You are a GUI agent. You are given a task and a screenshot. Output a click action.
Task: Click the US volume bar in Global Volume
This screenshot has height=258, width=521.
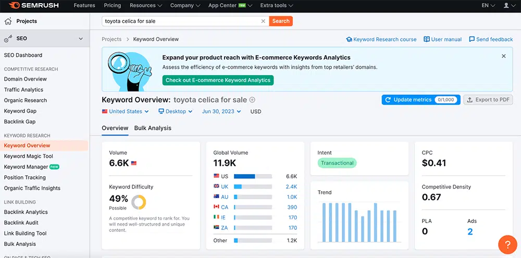(x=253, y=176)
